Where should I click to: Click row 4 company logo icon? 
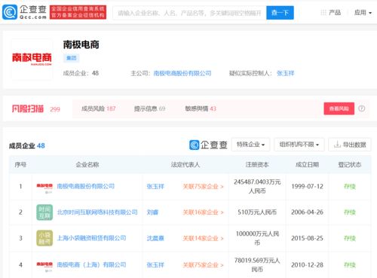coord(44,266)
